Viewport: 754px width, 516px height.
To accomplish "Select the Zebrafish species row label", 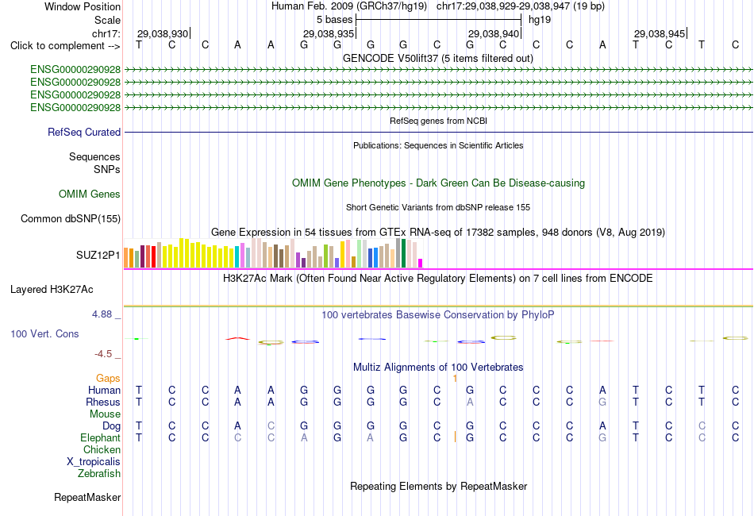I will [99, 473].
